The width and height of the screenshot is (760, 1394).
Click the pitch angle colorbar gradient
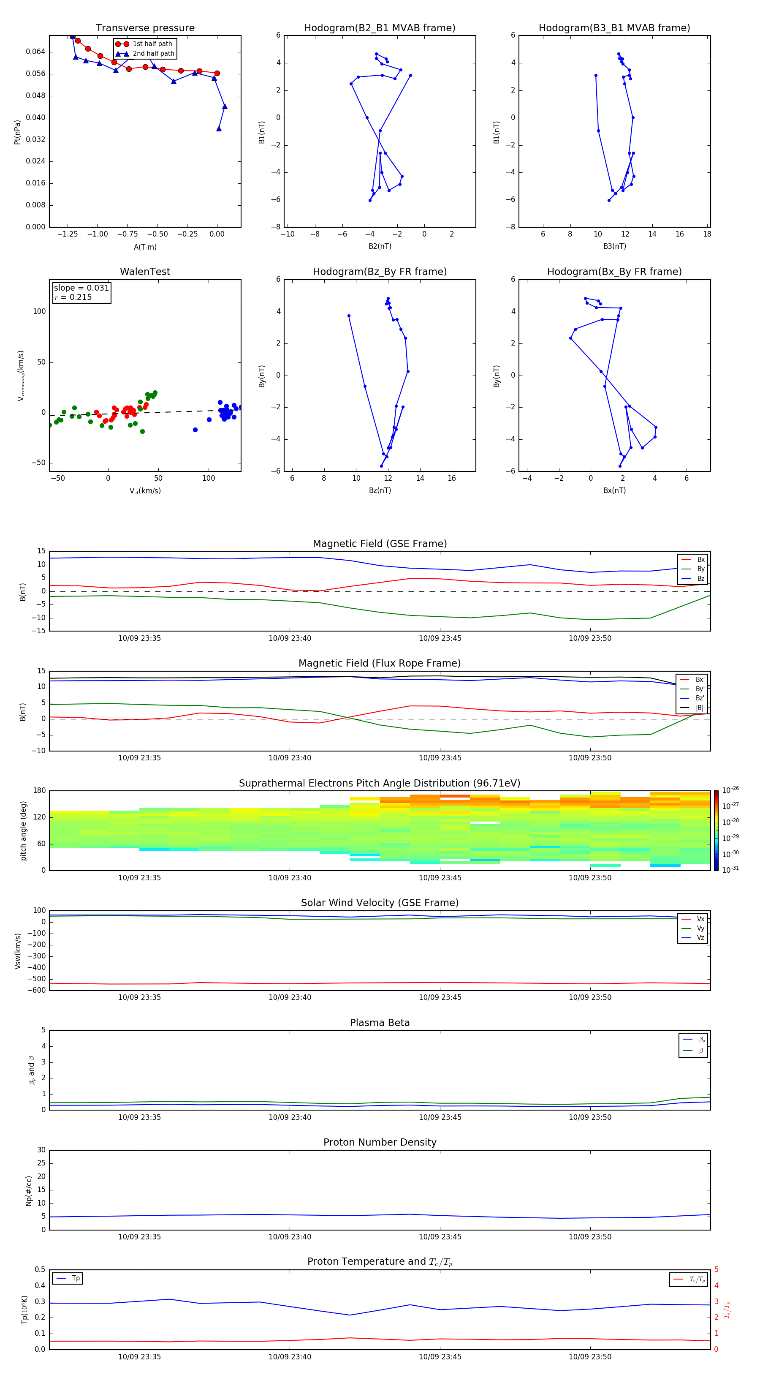pyautogui.click(x=716, y=830)
